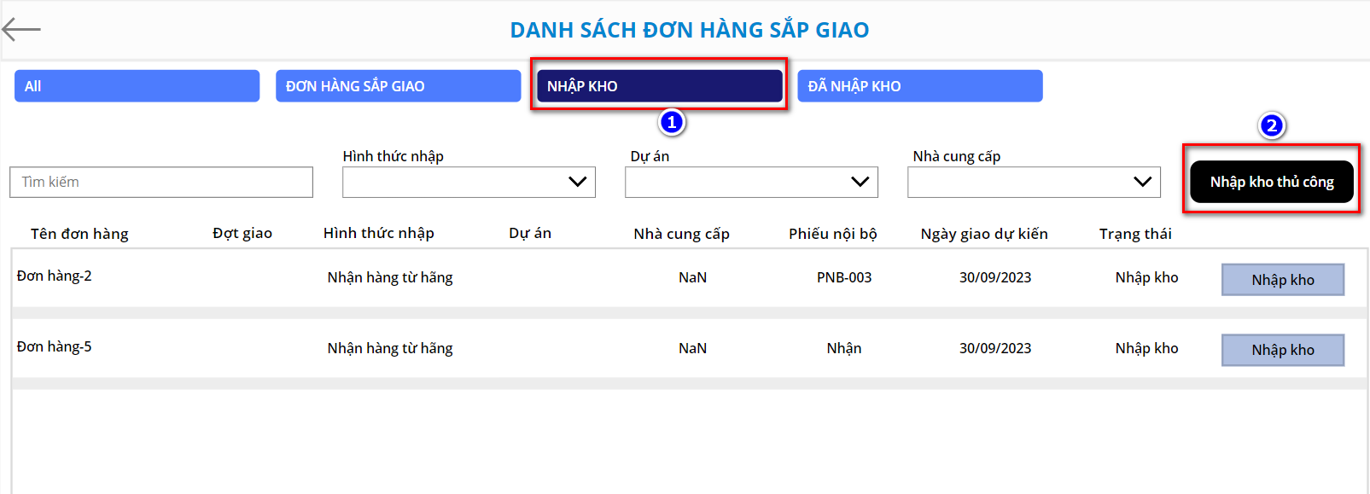Select the NHẬP KHO tab
Viewport: 1370px width, 494px height.
click(x=659, y=86)
